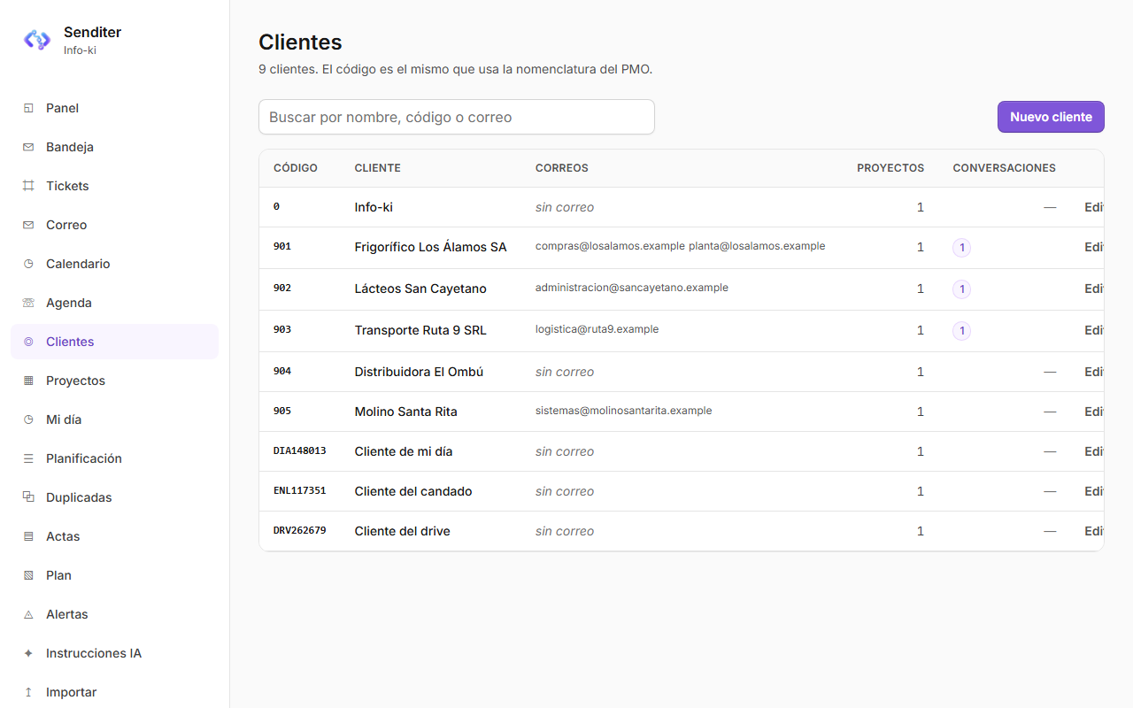The width and height of the screenshot is (1133, 708).
Task: Edit the Molino Santa Rita client
Action: tap(1094, 412)
